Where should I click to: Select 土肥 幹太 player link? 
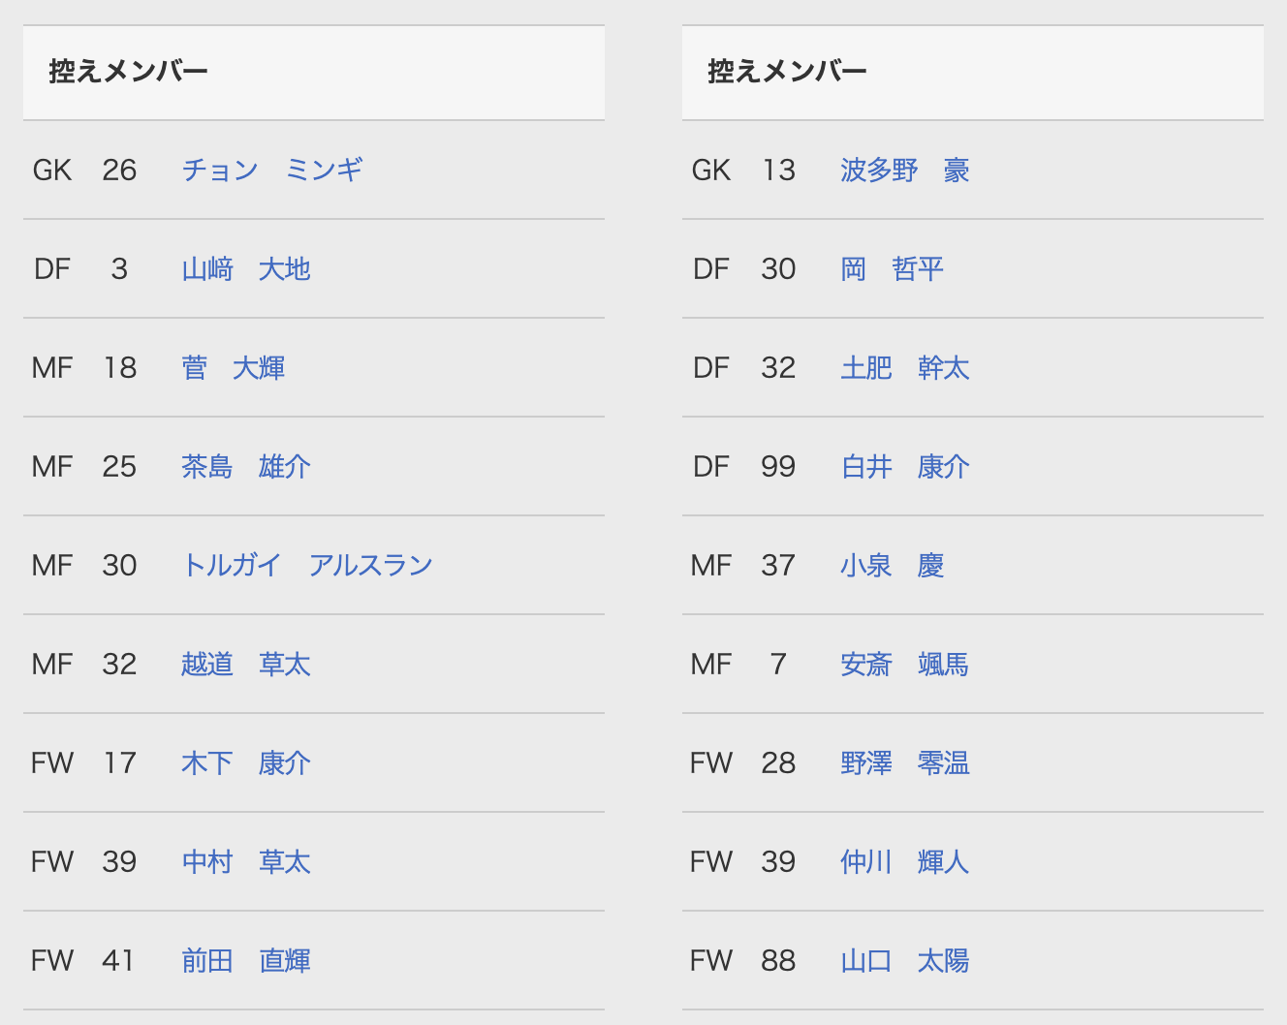click(905, 368)
